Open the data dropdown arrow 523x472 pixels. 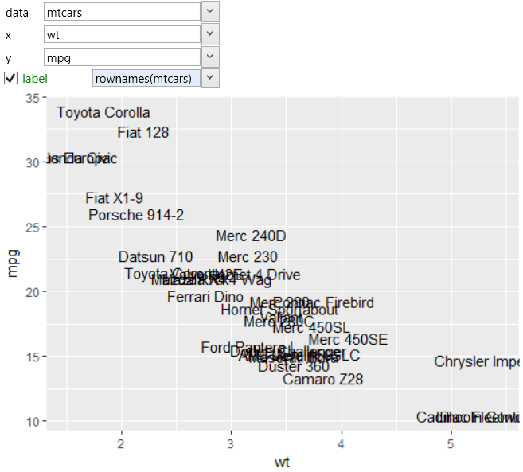pos(210,12)
